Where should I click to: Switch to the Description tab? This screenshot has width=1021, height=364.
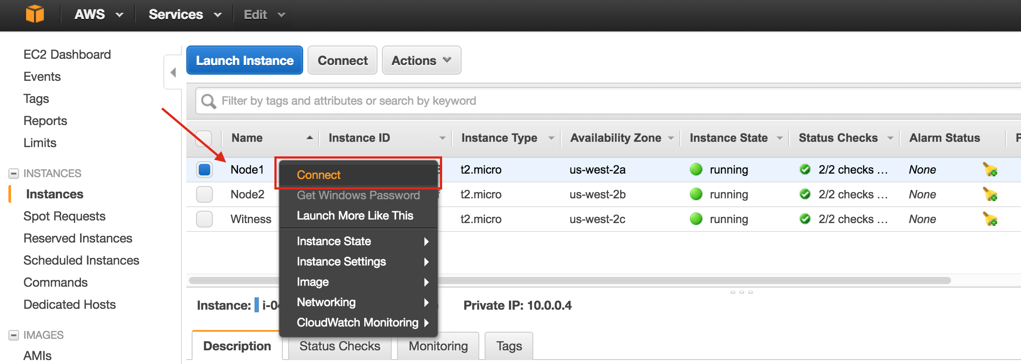(x=237, y=346)
